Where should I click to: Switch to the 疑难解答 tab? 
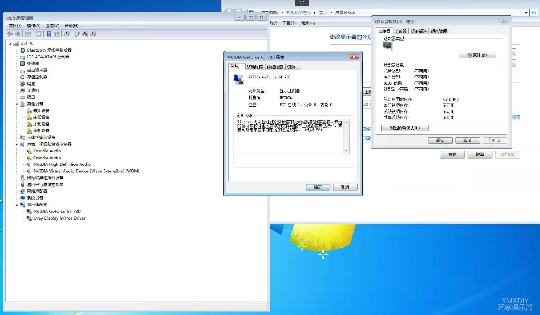(419, 31)
